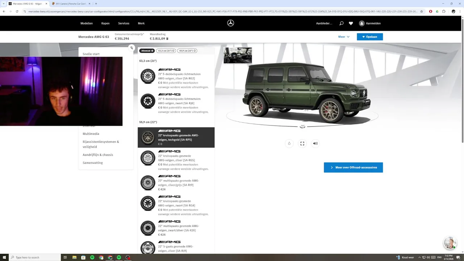
Task: Bookmark this page with star icon
Action: [421, 11]
